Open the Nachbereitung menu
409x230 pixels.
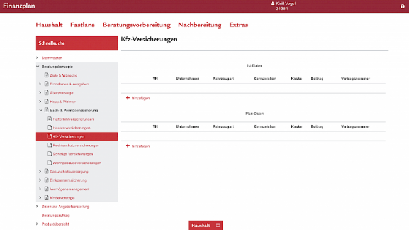[x=200, y=25]
